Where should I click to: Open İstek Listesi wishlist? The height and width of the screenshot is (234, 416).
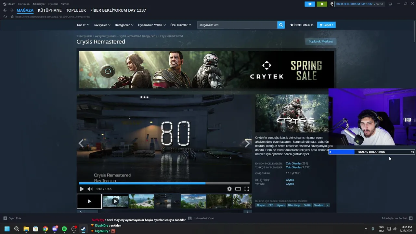pyautogui.click(x=302, y=25)
